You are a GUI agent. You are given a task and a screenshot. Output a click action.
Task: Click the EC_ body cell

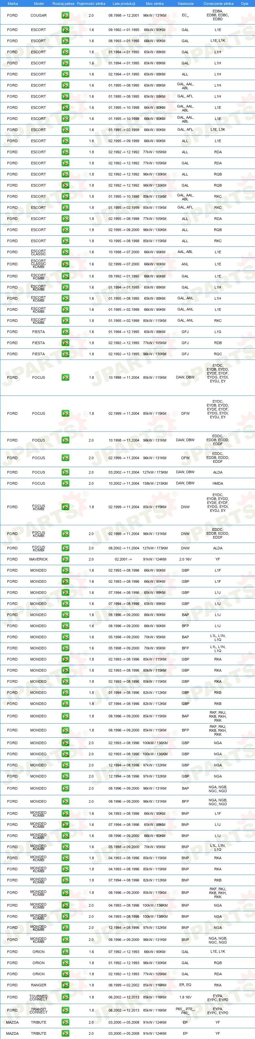185,15
